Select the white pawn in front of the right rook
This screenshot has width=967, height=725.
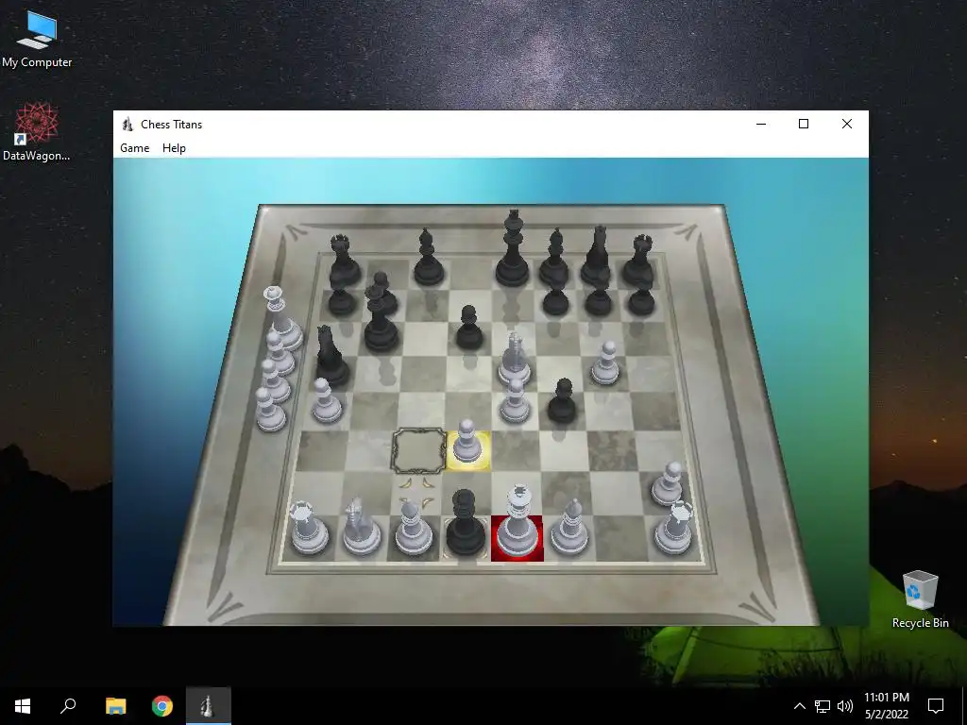tap(668, 484)
